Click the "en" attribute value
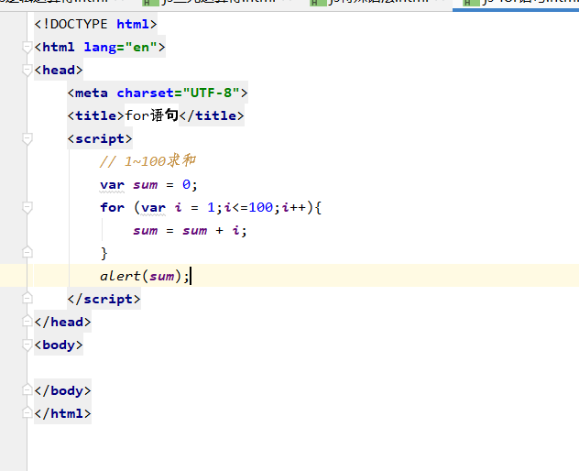This screenshot has height=471, width=579. coord(141,48)
